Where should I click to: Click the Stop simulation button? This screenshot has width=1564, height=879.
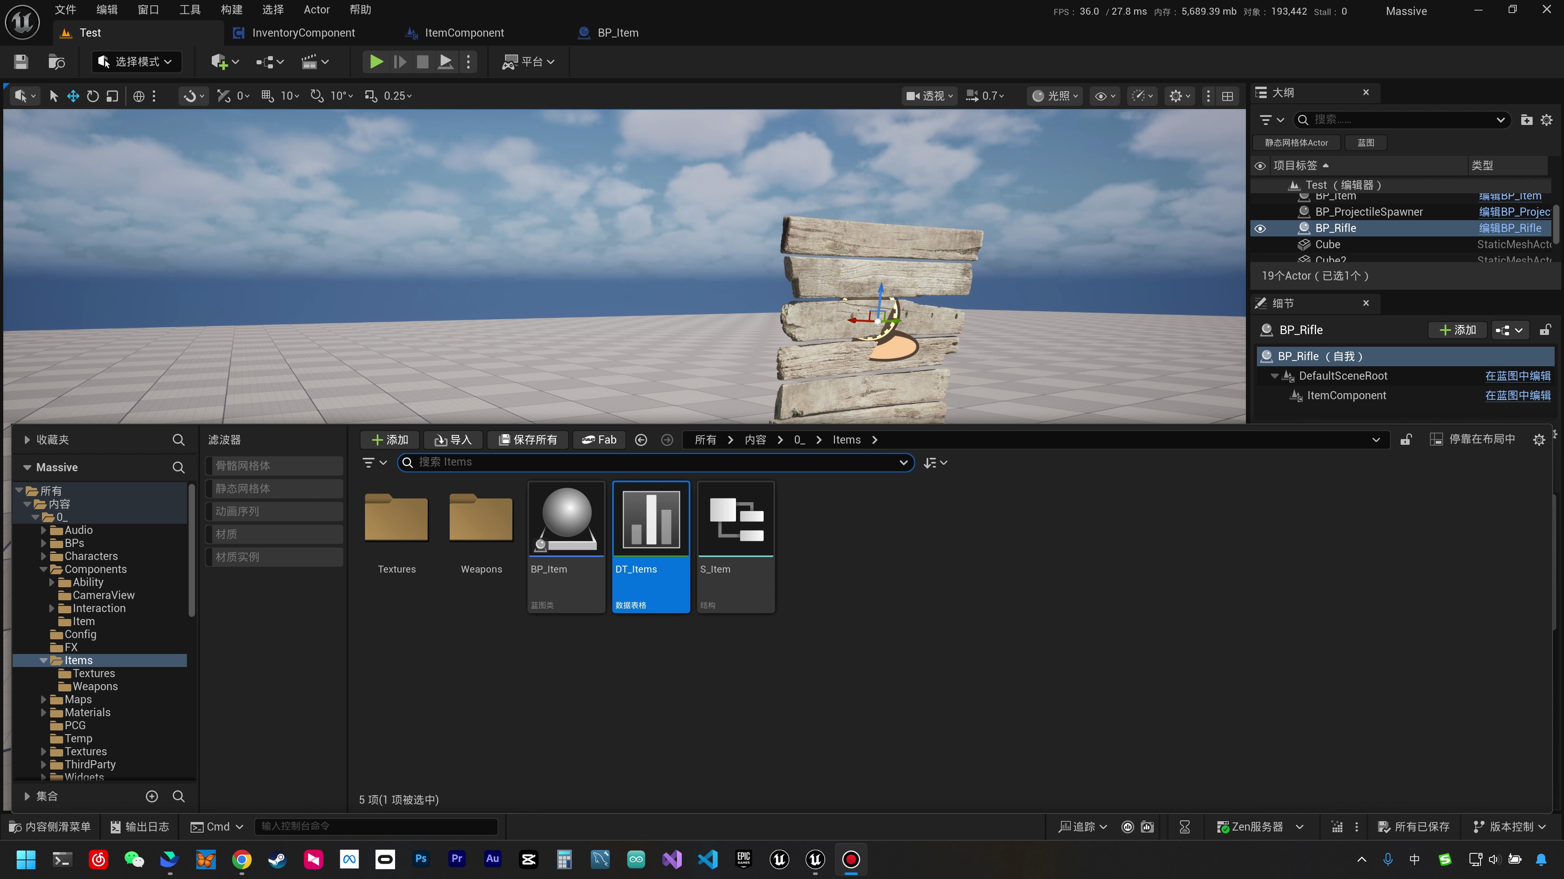423,62
